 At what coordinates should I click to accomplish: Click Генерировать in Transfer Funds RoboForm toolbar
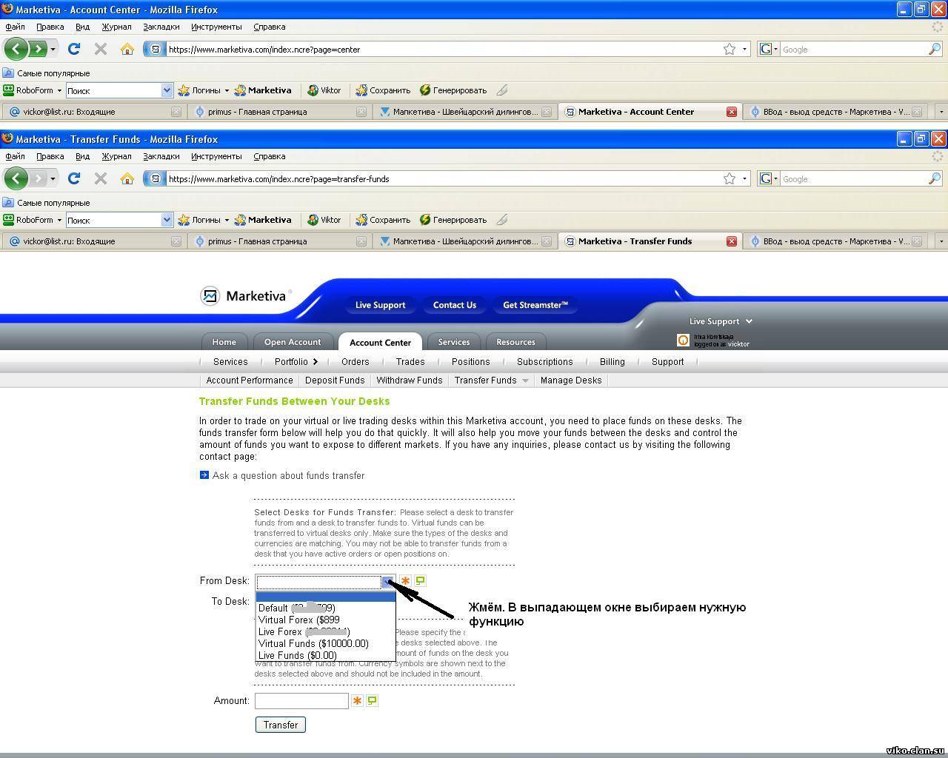coord(453,220)
